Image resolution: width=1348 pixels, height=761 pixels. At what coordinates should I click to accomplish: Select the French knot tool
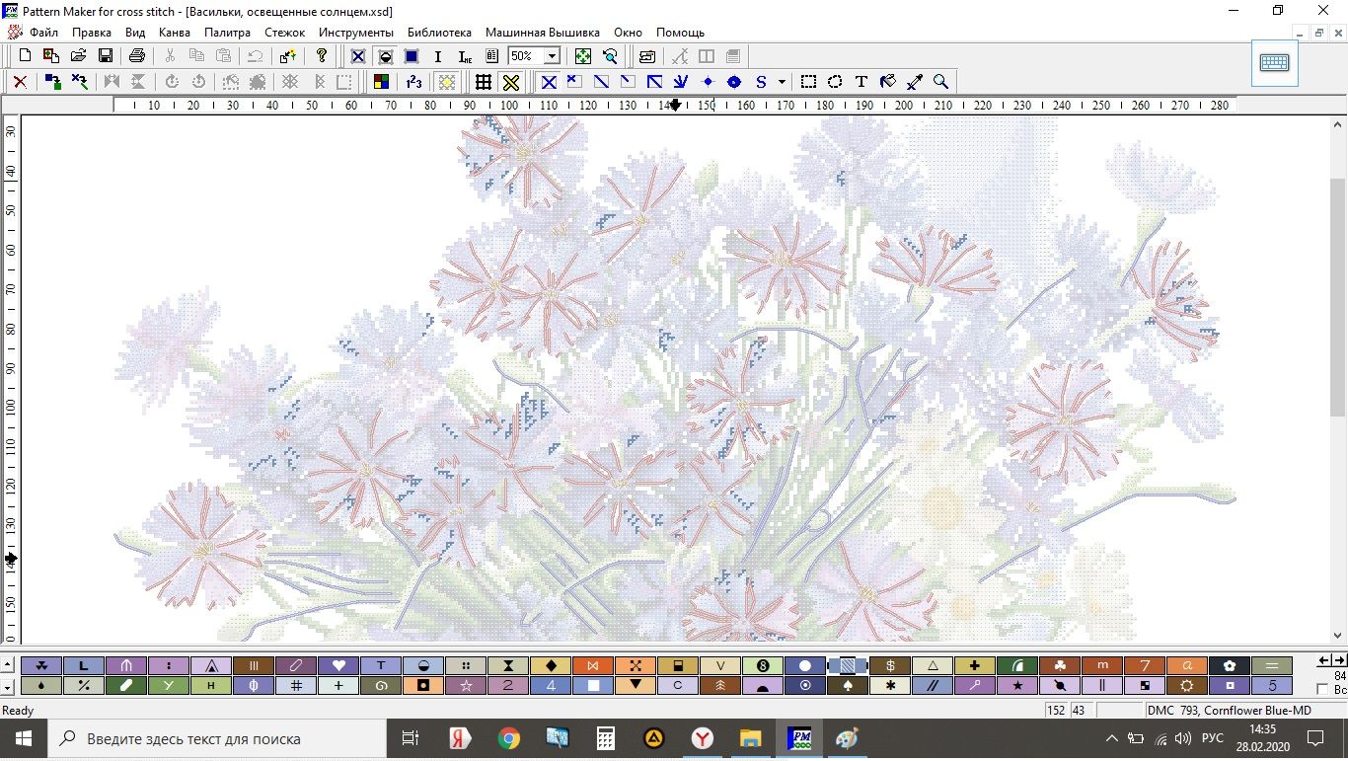coord(708,82)
